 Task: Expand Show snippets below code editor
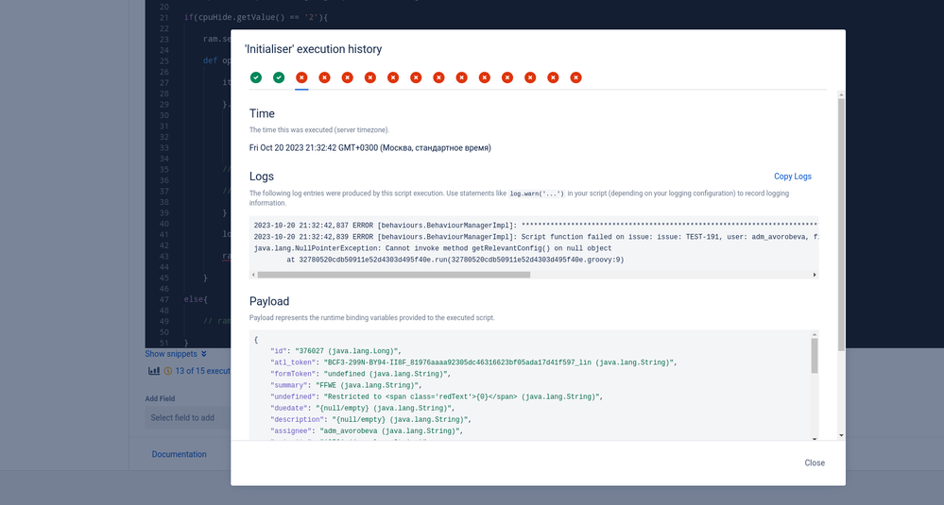[175, 354]
